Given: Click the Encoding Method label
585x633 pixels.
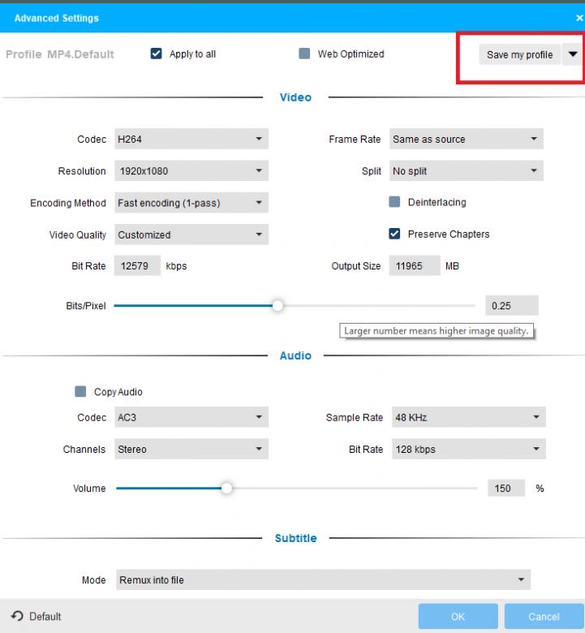Looking at the screenshot, I should [x=68, y=203].
